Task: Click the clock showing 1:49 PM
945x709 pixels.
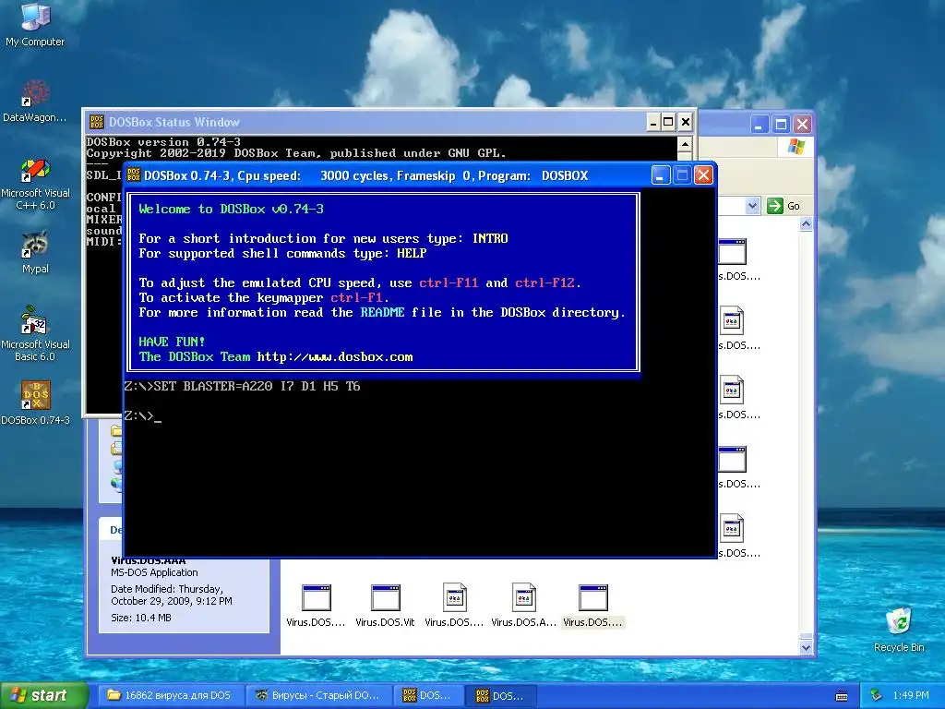Action: (x=910, y=695)
